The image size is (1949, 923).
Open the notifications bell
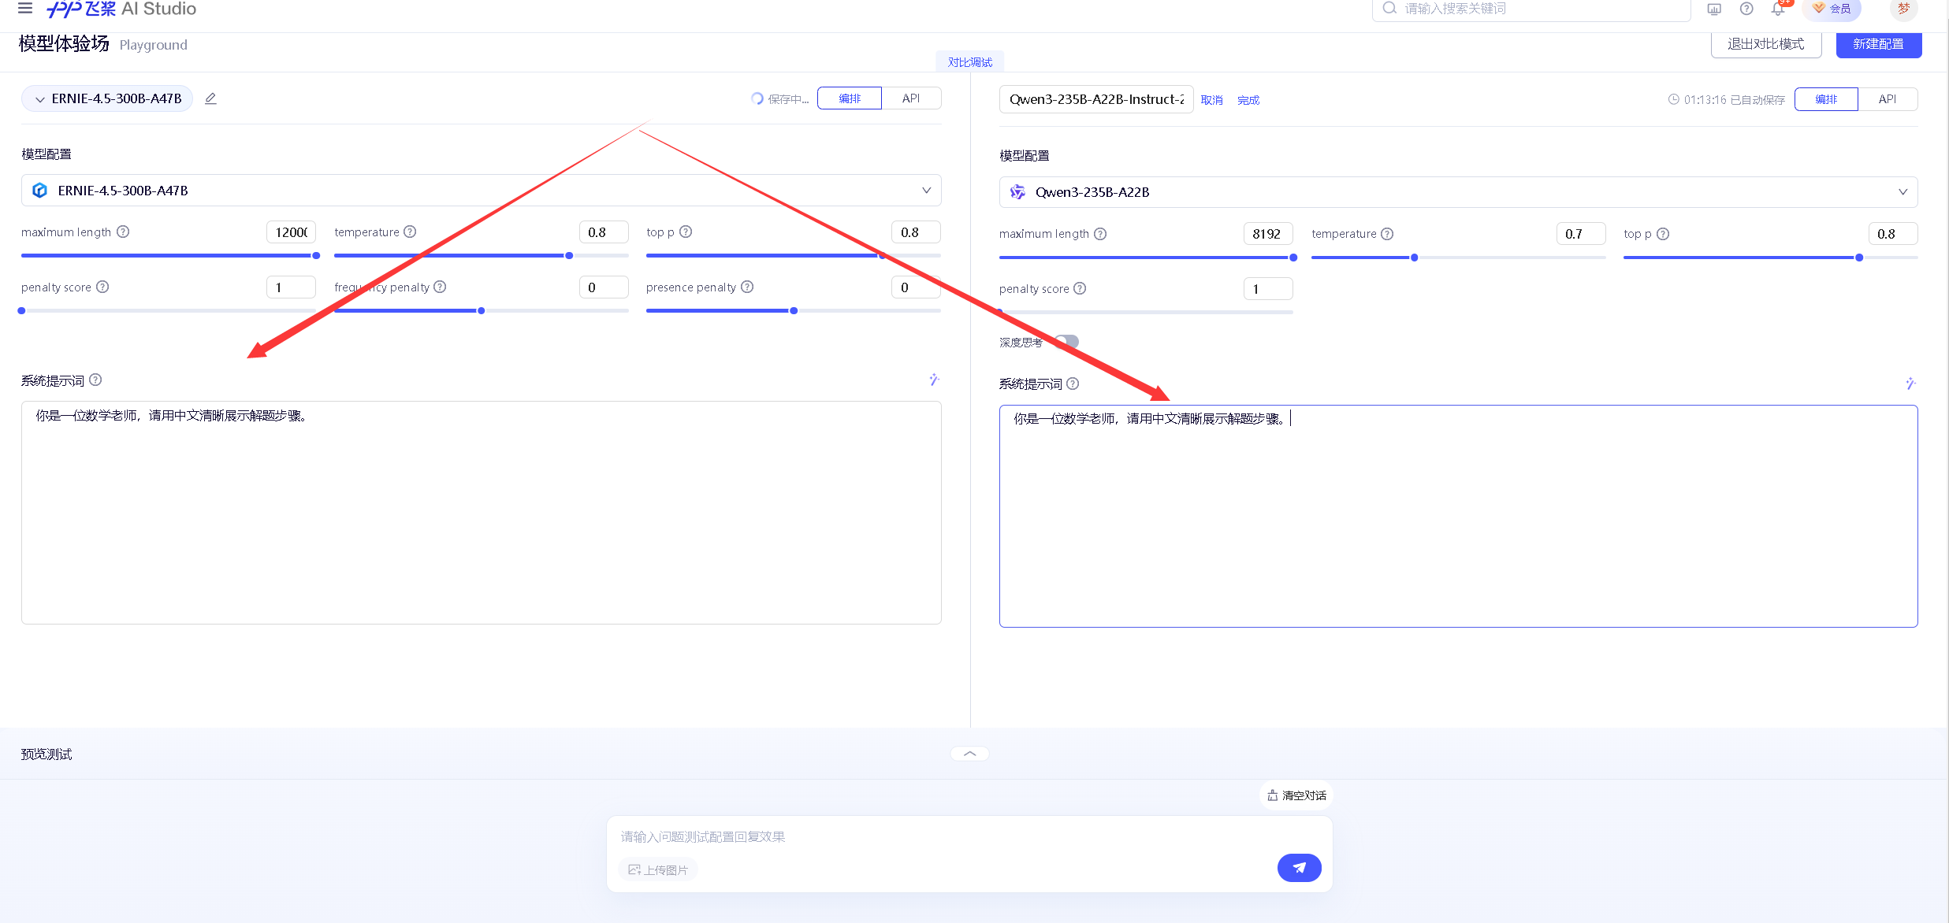1778,9
